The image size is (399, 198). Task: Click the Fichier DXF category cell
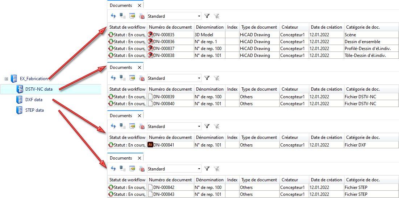(371, 145)
